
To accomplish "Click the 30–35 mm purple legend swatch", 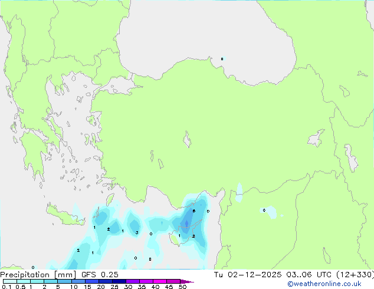I will click(x=133, y=281).
